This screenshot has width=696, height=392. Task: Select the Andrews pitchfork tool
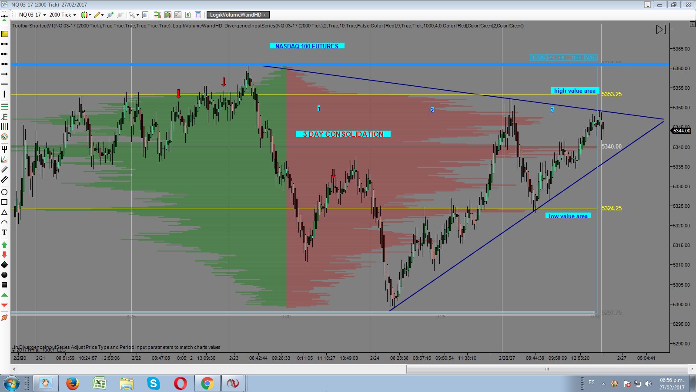click(x=4, y=149)
